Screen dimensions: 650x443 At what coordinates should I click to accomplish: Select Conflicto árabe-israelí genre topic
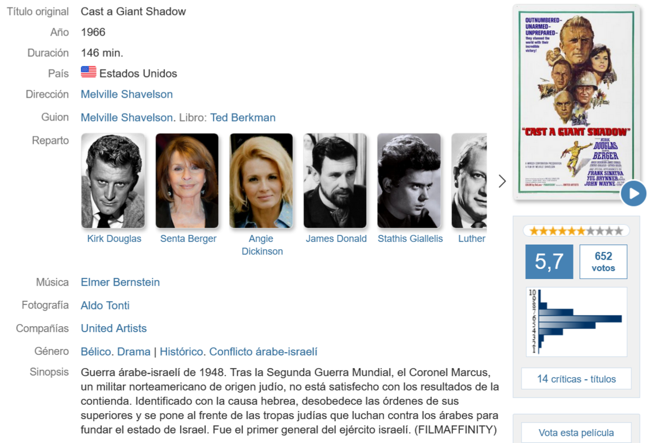point(263,351)
